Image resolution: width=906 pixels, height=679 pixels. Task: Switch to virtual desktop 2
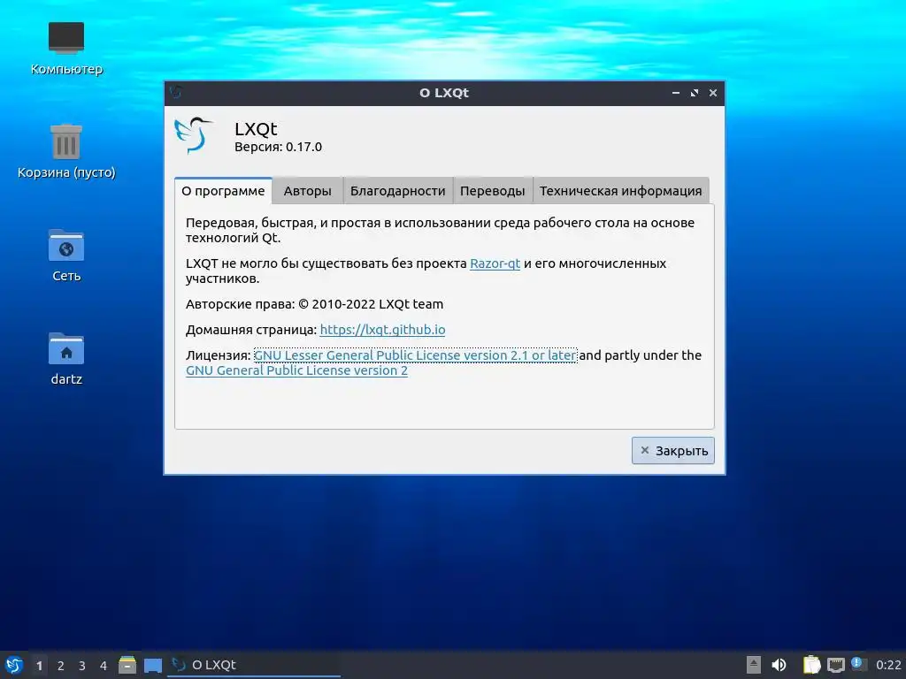tap(61, 666)
